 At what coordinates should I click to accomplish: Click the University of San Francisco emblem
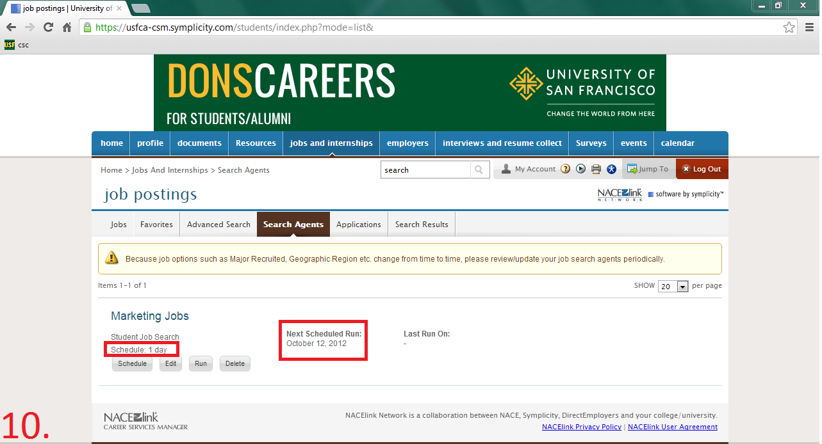tap(525, 83)
